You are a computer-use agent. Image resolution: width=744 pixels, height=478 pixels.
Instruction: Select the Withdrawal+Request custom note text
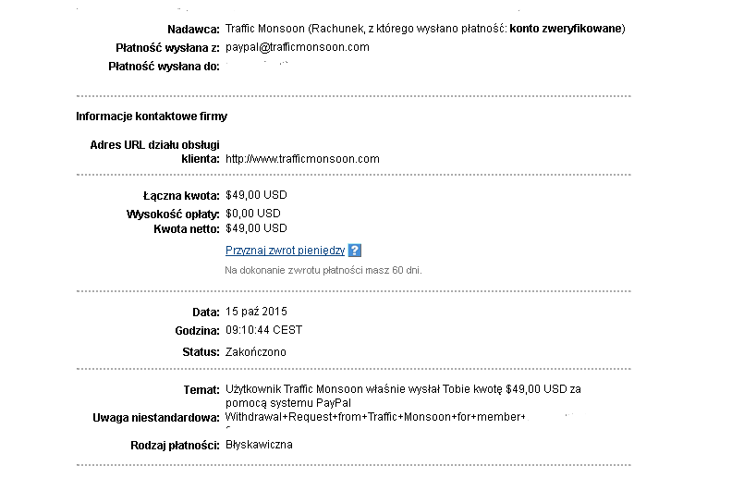pos(374,418)
